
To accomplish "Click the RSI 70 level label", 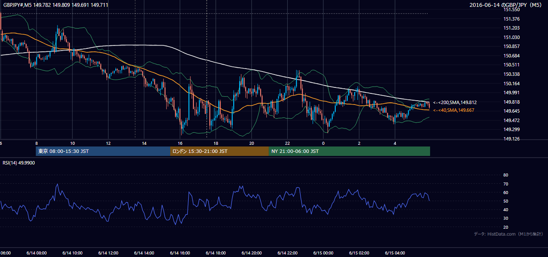I will [x=506, y=184].
